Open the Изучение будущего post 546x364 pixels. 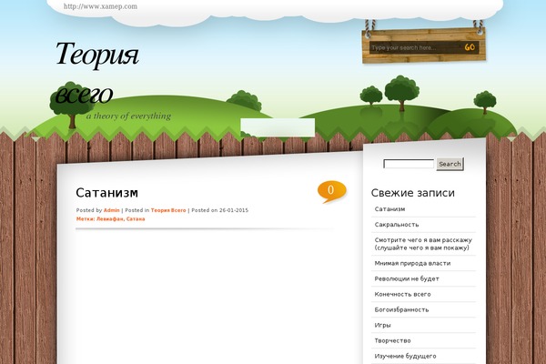coord(405,356)
